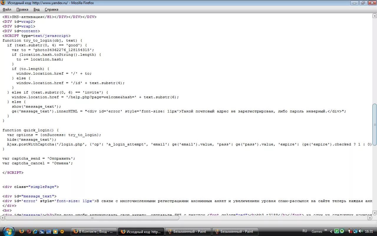Click the RU language indicator
This screenshot has height=236, width=377.
point(305,231)
